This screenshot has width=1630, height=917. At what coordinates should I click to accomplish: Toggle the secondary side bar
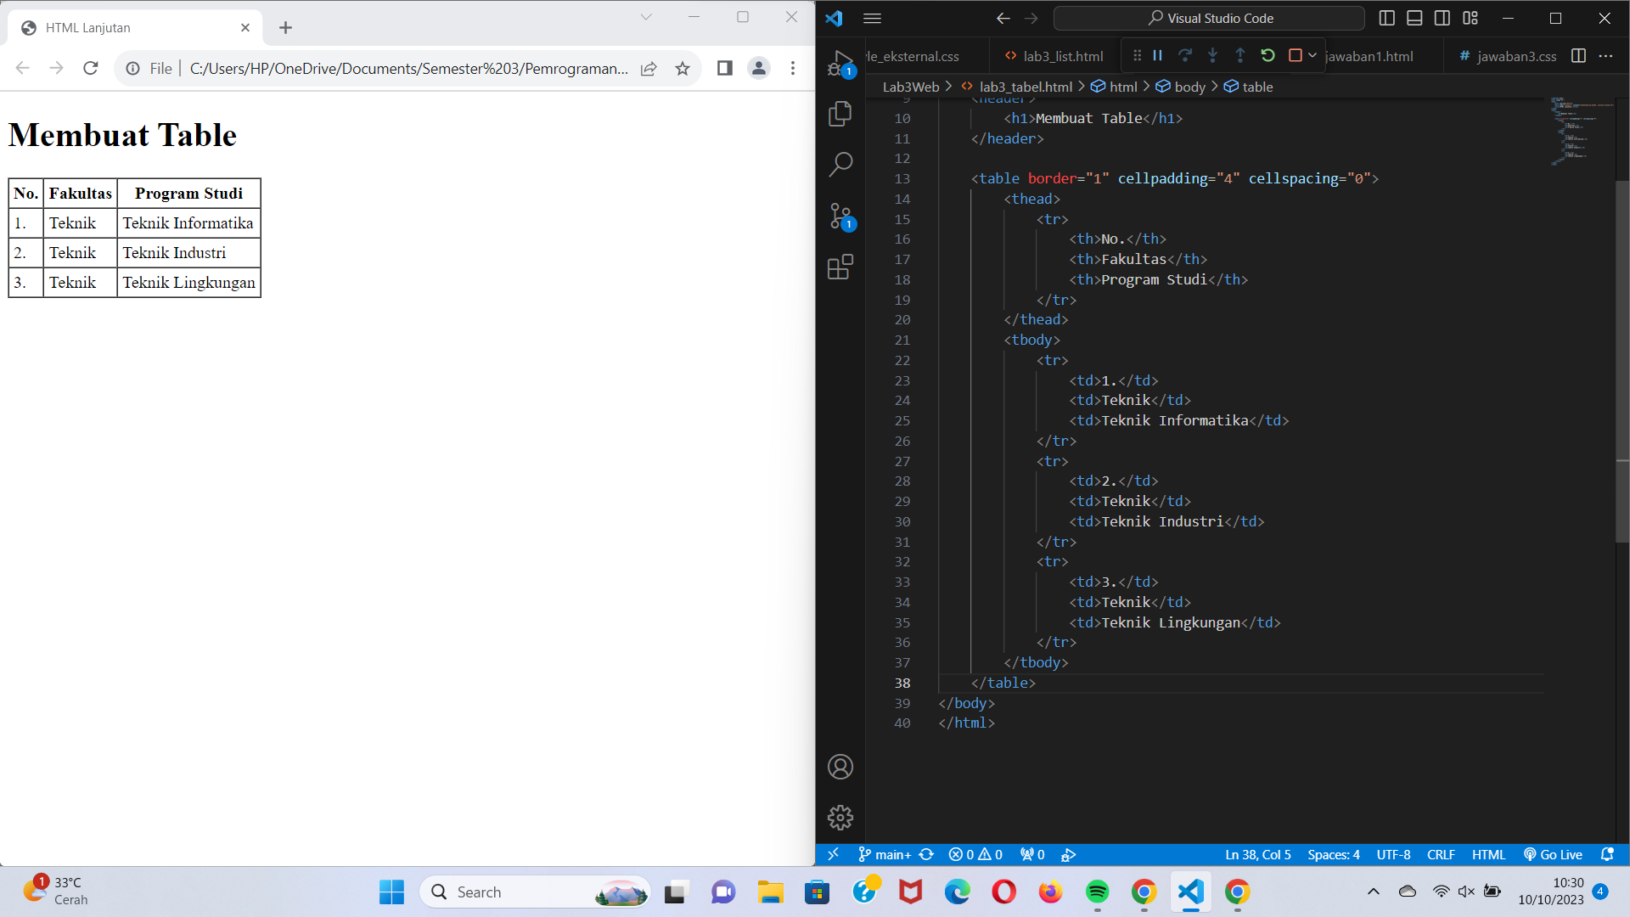pyautogui.click(x=1442, y=17)
